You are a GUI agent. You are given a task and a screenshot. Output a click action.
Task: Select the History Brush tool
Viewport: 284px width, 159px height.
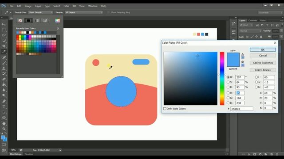click(x=4, y=74)
